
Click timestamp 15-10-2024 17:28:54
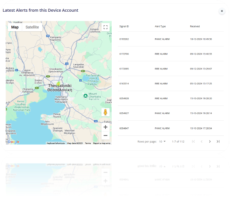201,128
